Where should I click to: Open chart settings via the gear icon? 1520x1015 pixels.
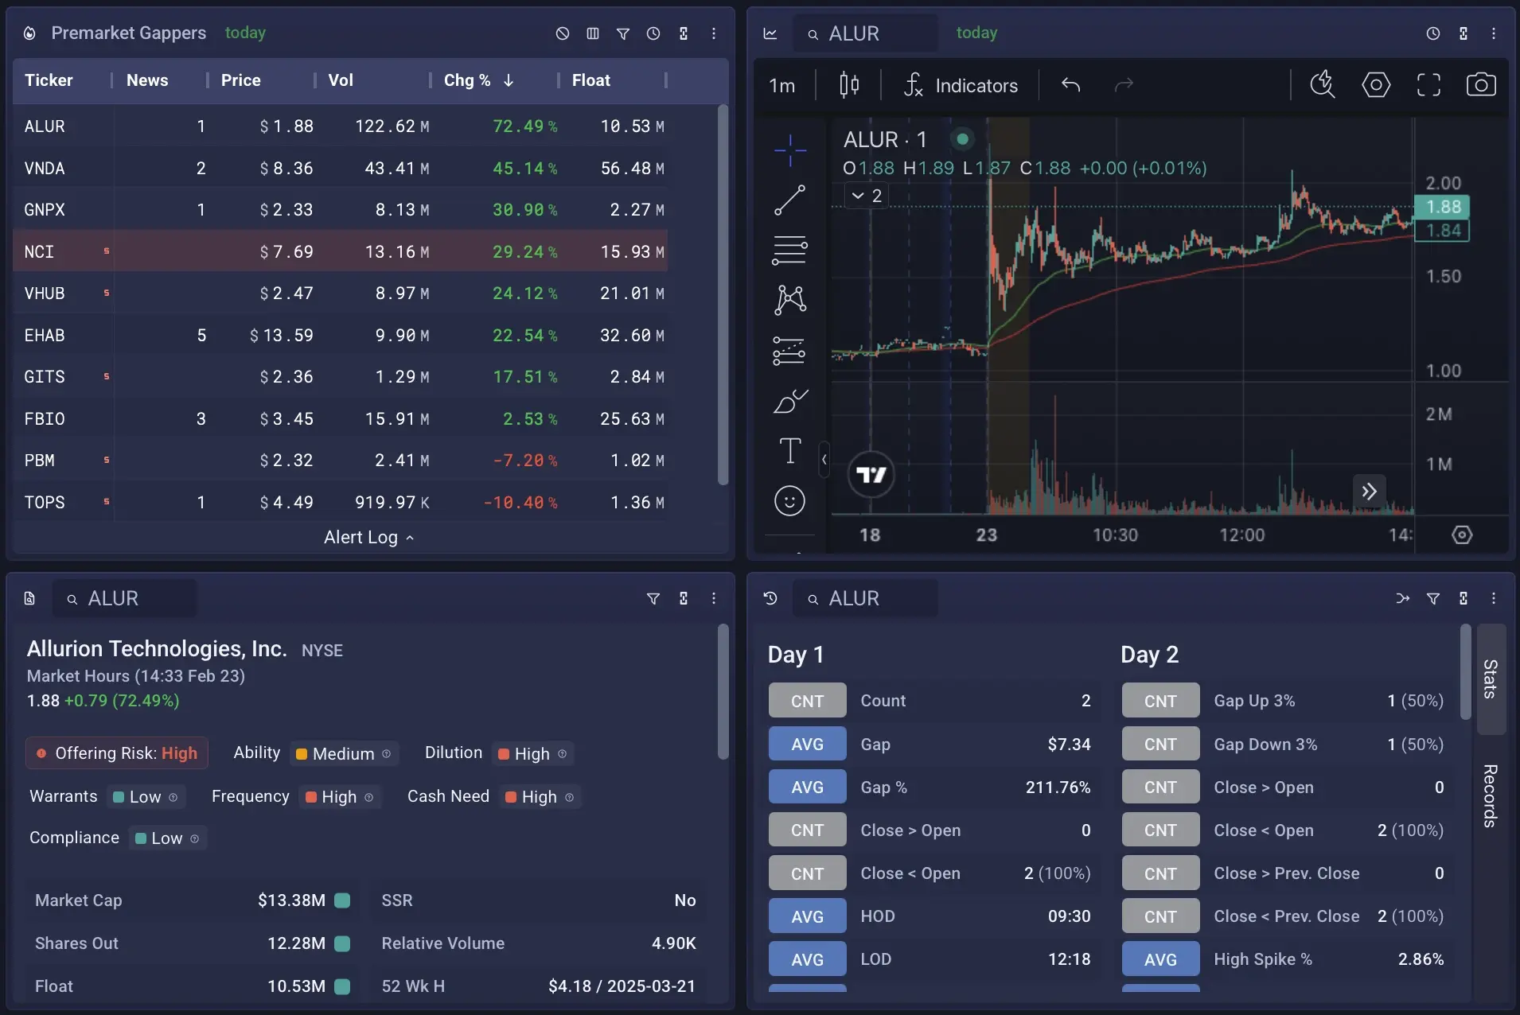click(x=1376, y=85)
